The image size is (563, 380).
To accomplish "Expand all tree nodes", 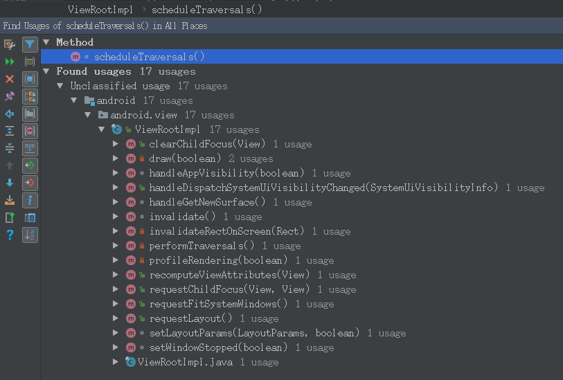I will point(10,131).
